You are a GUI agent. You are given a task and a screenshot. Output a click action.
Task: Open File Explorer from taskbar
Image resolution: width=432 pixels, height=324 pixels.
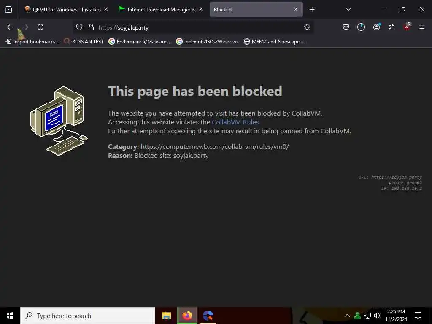point(166,316)
